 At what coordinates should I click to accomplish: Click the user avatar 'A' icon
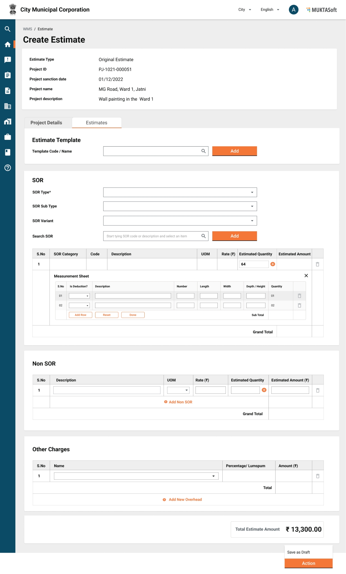click(293, 10)
